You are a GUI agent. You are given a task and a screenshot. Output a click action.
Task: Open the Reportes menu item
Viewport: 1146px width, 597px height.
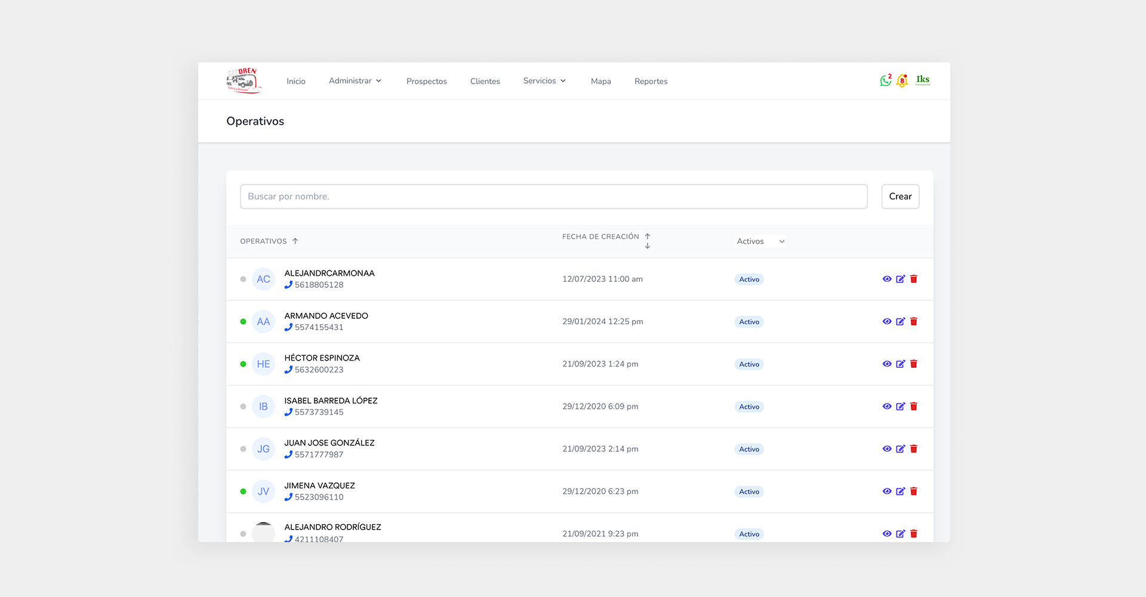pos(651,81)
